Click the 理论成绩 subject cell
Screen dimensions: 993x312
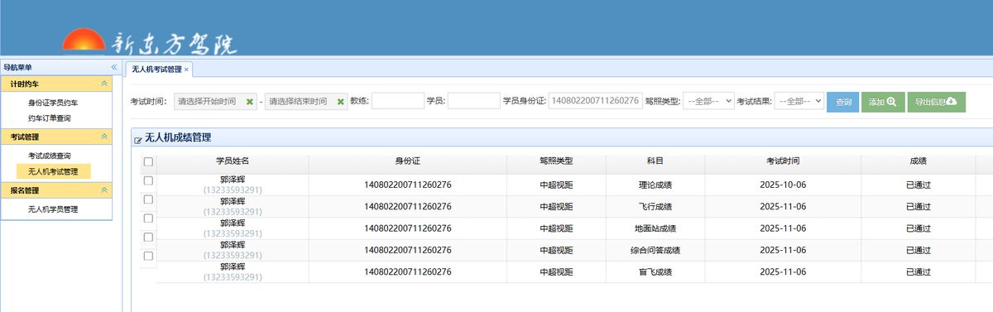click(x=655, y=185)
